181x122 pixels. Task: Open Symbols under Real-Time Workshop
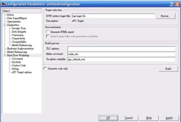tap(16, 62)
